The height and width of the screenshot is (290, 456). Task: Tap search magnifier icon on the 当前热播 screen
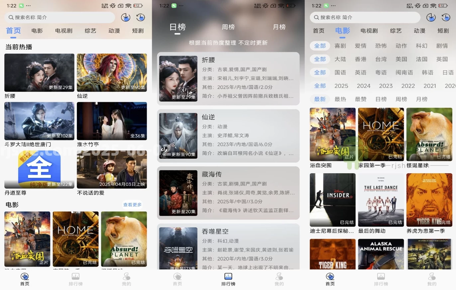pyautogui.click(x=11, y=17)
